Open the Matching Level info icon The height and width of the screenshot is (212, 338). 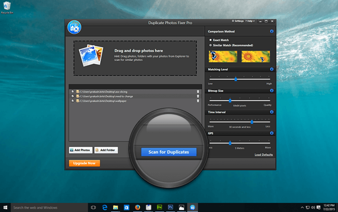tap(271, 69)
